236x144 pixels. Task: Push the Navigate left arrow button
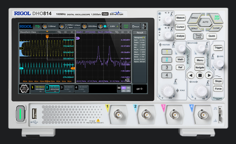191,75
